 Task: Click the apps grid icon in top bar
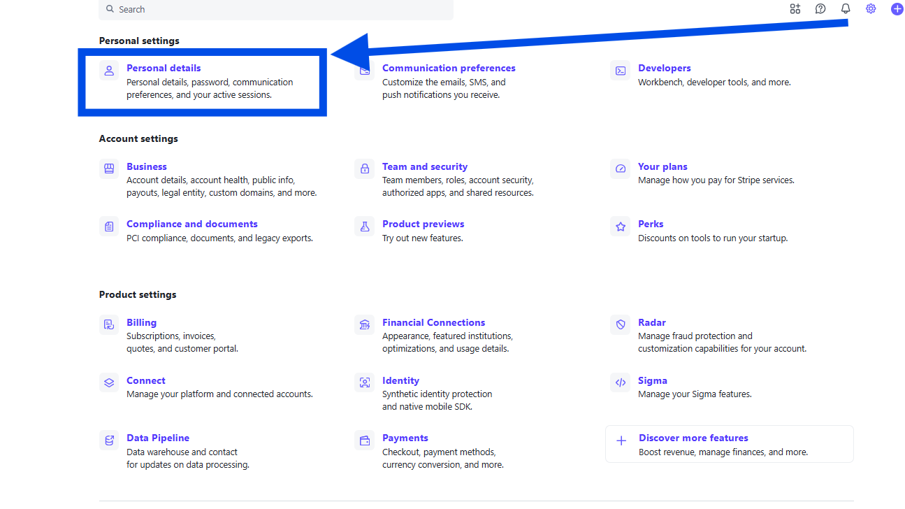pyautogui.click(x=795, y=9)
